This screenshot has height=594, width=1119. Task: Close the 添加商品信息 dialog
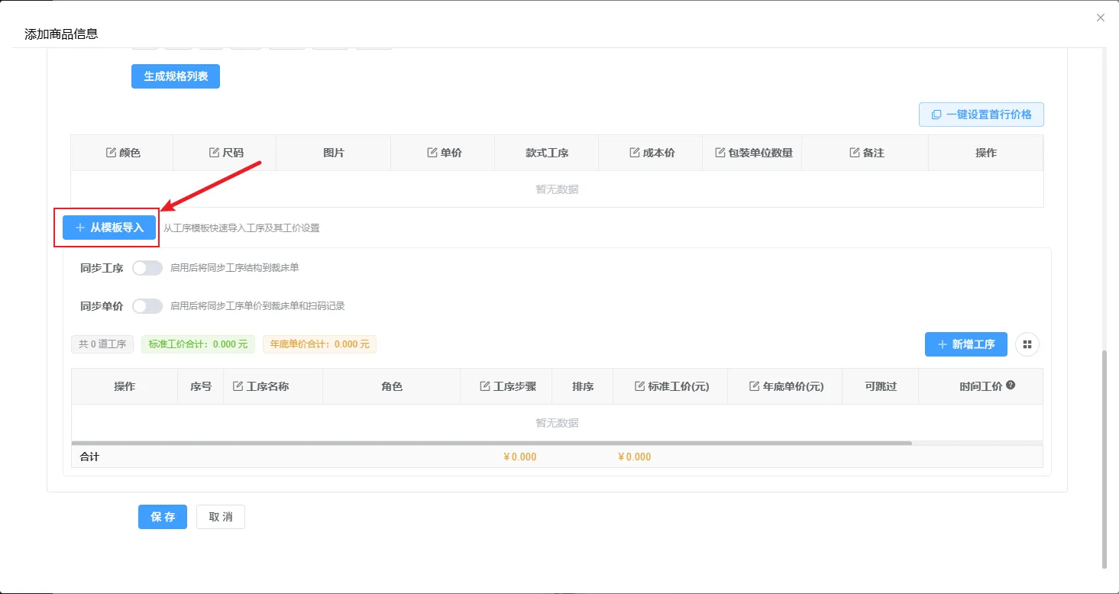coord(1101,18)
